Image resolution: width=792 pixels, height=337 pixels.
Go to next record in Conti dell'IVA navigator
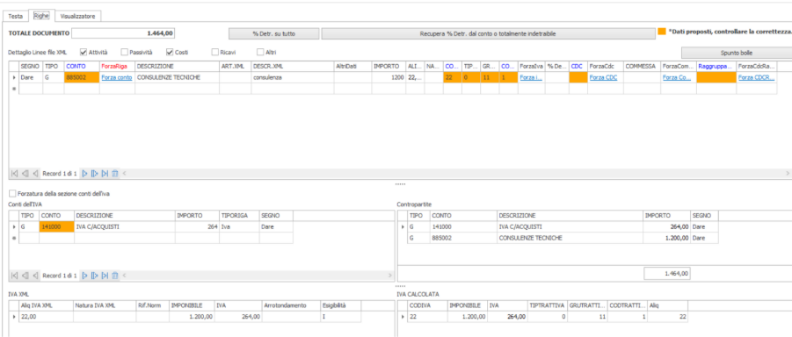tap(84, 276)
